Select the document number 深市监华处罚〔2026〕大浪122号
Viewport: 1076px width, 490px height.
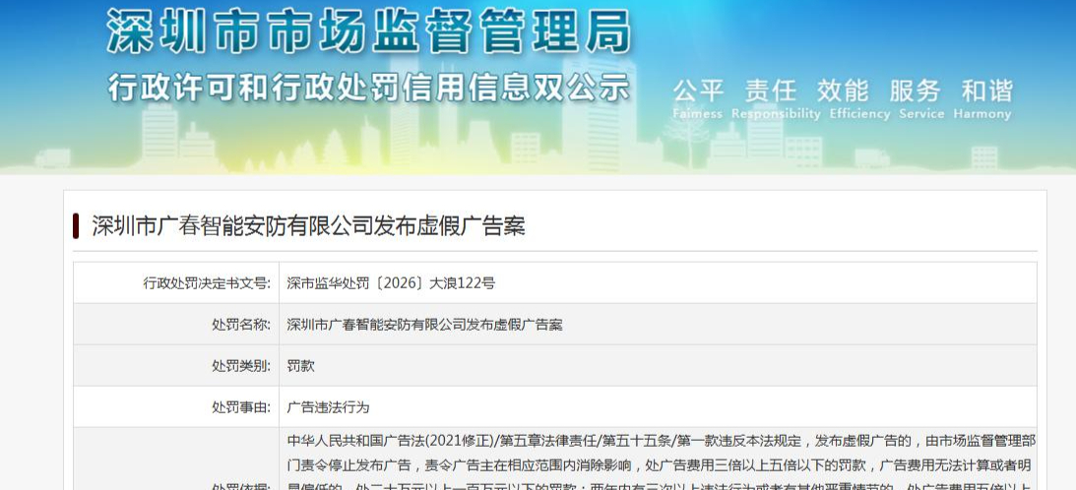click(x=391, y=282)
